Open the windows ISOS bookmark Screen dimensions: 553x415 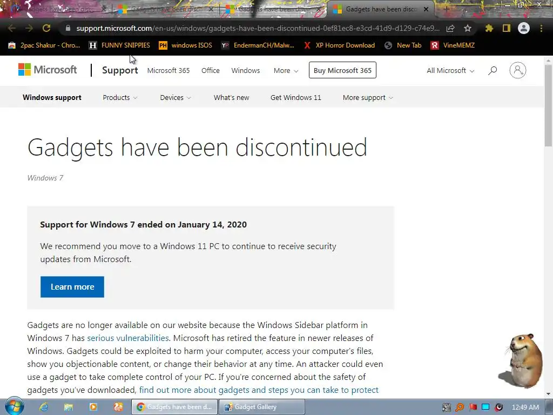(186, 45)
